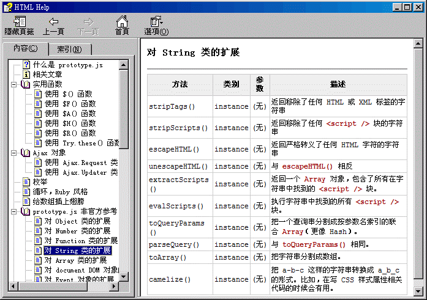The height and width of the screenshot is (300, 427).
Task: Select the 对 Function 类的扩展 topic
Action: point(81,241)
